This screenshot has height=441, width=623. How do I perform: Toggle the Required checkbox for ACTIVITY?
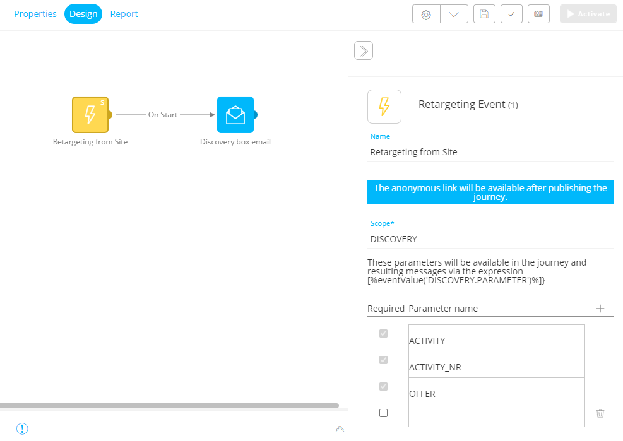pos(383,333)
